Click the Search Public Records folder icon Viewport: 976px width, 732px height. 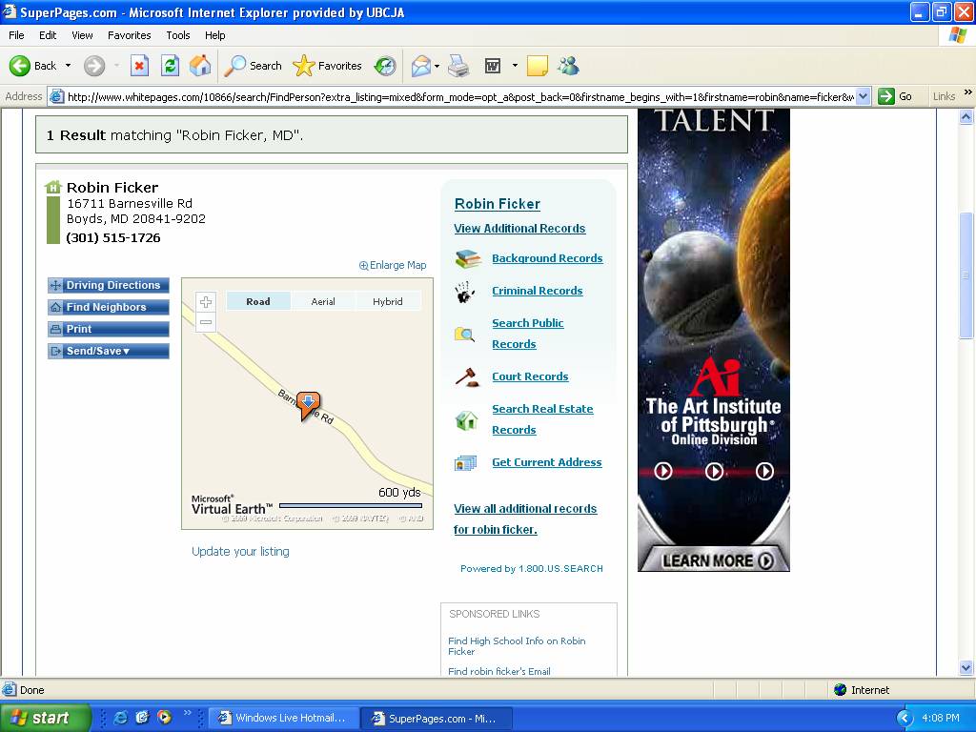[x=464, y=334]
